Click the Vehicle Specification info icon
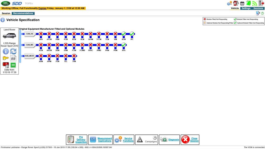This screenshot has width=265, height=149. [3, 20]
